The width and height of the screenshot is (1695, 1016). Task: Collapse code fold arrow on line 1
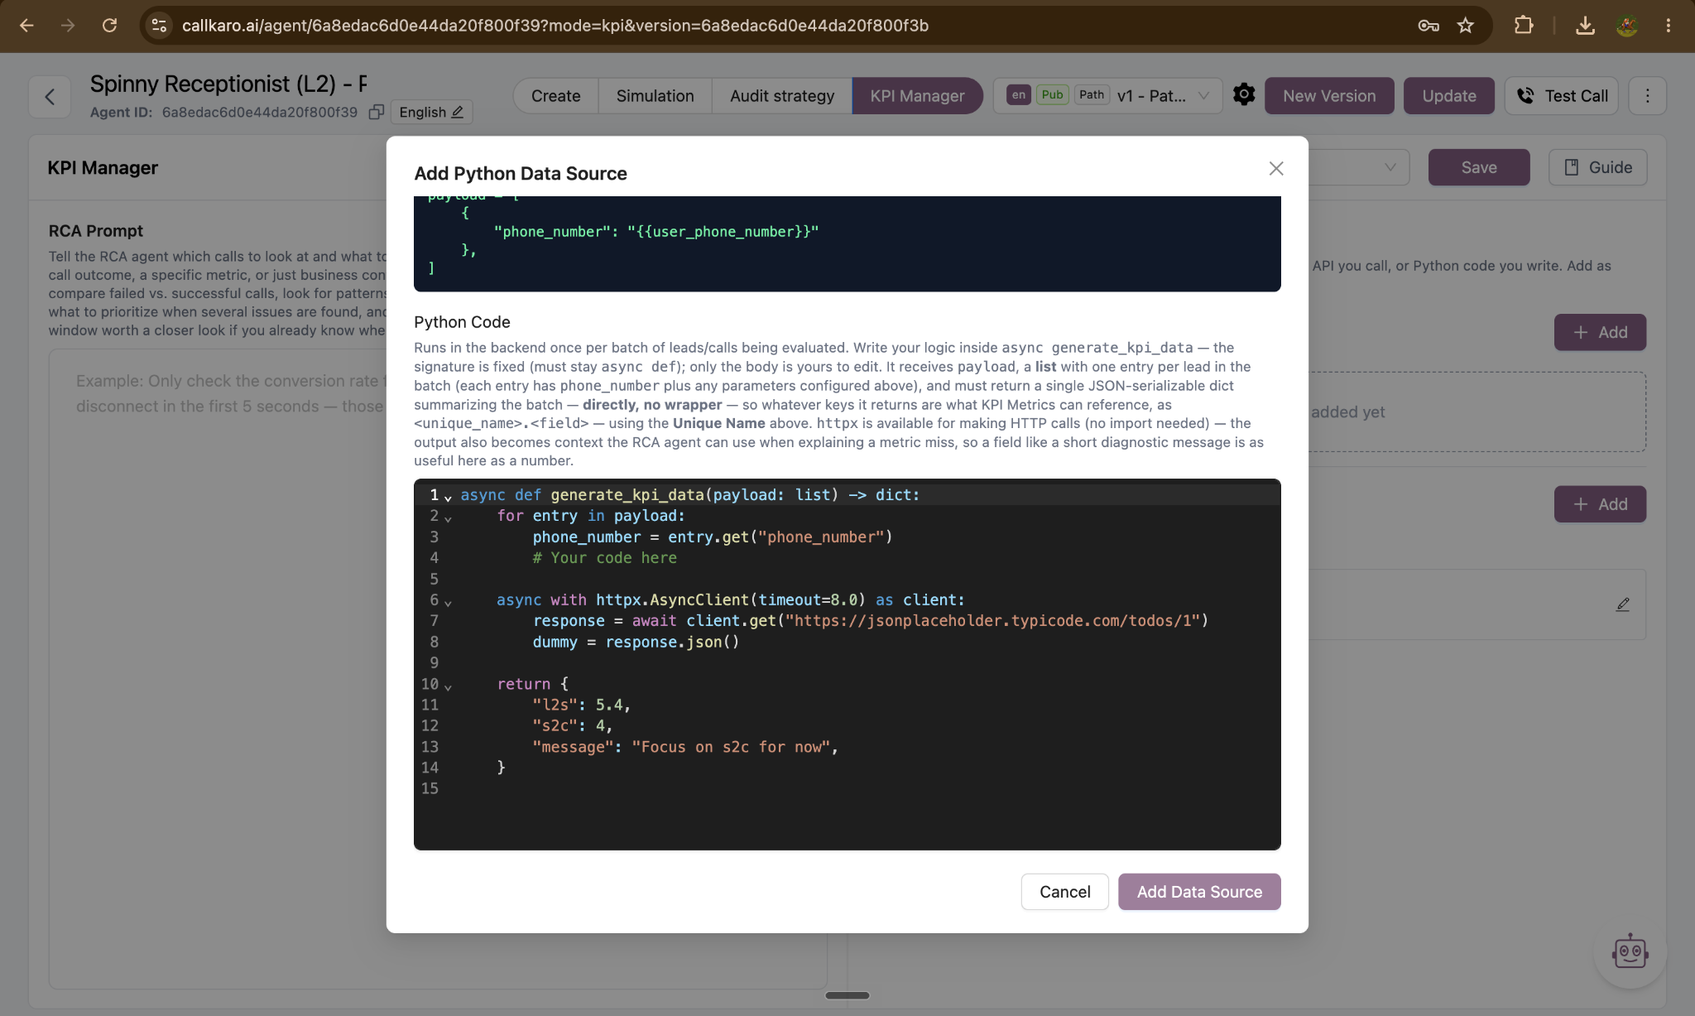448,498
